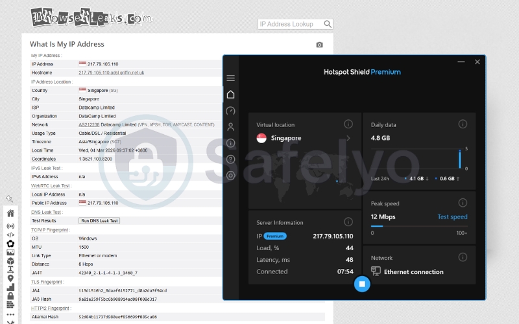Screen dimensions: 519x324
Task: Show info for Server Information card
Action: pyautogui.click(x=348, y=222)
